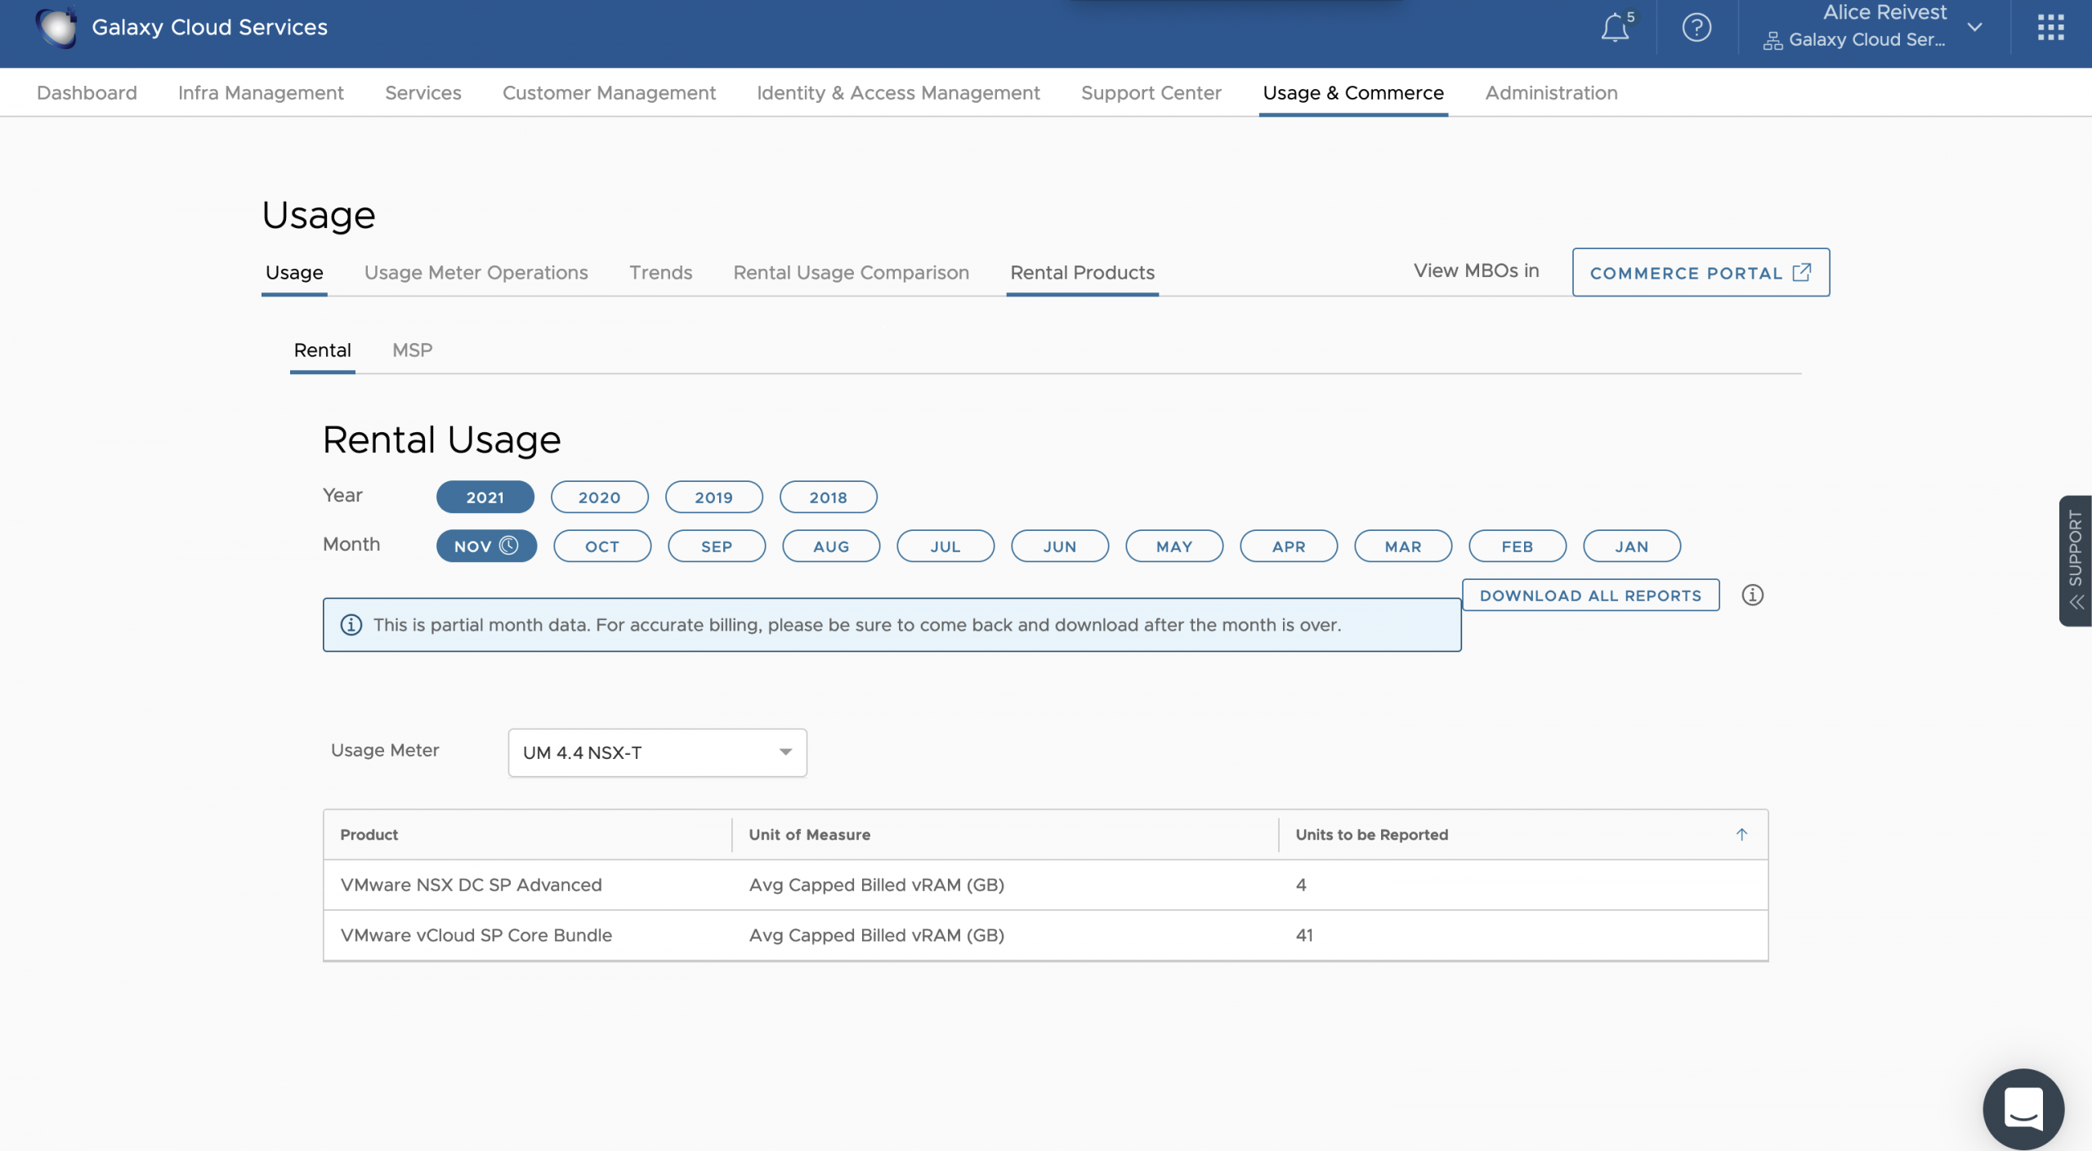This screenshot has width=2092, height=1151.
Task: Click Download All Reports button
Action: pos(1590,595)
